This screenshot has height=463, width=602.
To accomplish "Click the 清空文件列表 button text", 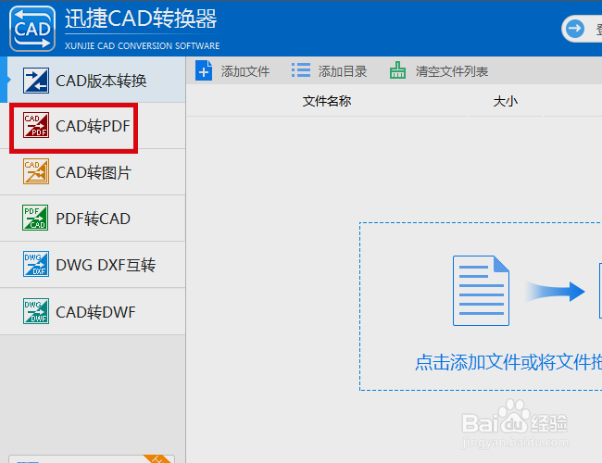I will [452, 71].
